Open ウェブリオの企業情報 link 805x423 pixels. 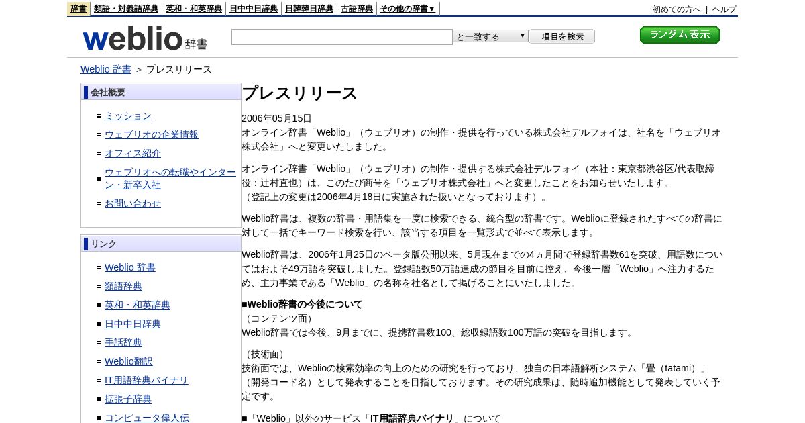152,134
